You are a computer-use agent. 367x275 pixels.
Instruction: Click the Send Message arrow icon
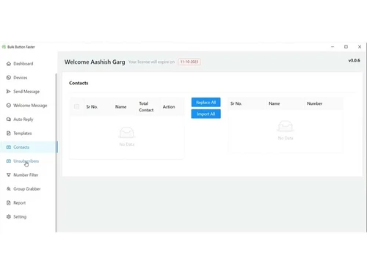click(x=9, y=92)
